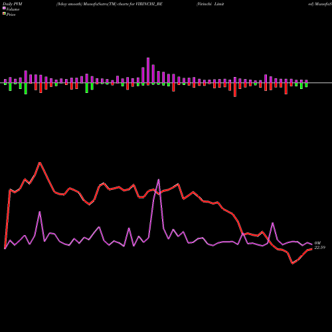The image size is (332, 332).
Task: Click the 'VIRINCHI_BE' chart title text
Action: click(x=149, y=4)
